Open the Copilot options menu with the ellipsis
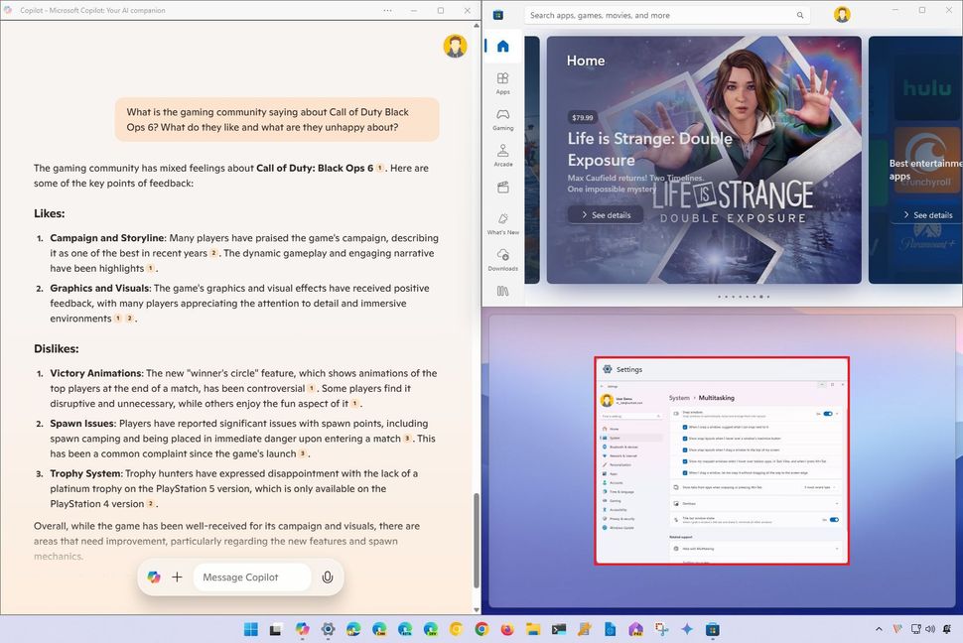The height and width of the screenshot is (643, 963). click(387, 10)
